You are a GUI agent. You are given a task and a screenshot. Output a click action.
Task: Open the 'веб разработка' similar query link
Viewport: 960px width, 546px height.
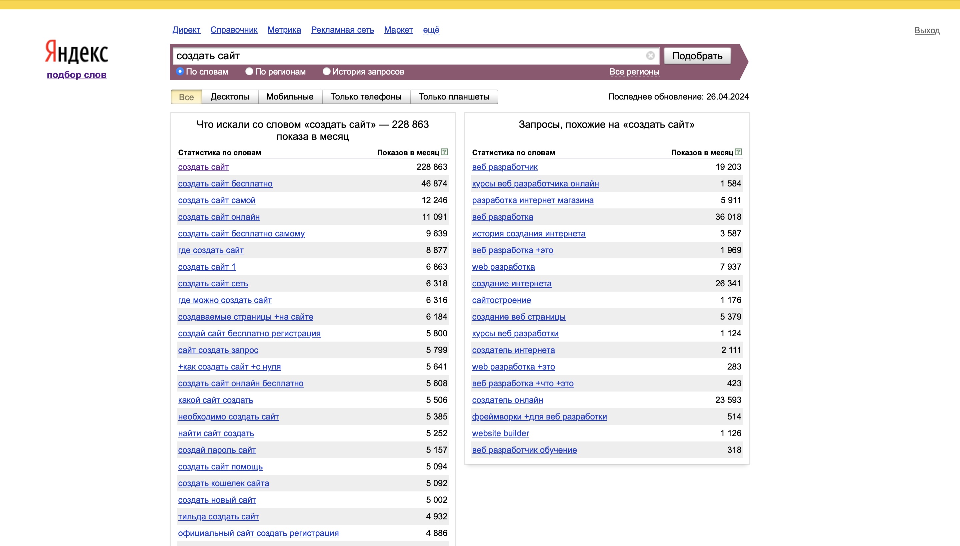[x=502, y=217]
